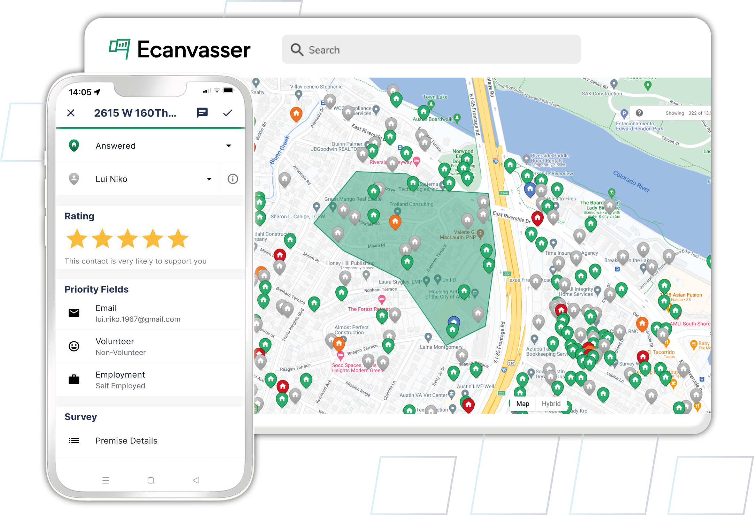The height and width of the screenshot is (515, 754).
Task: Click the Employment briefcase icon
Action: (x=74, y=379)
